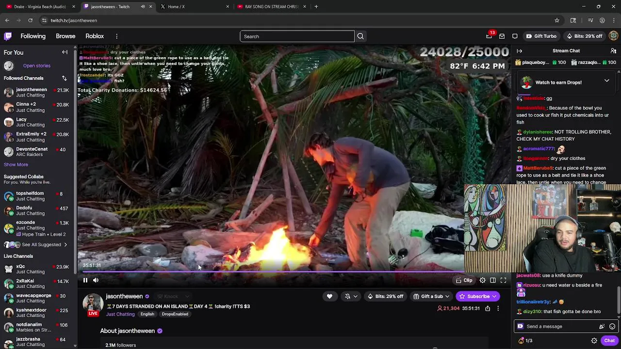Seek along the video progress bar
Viewport: 621px width, 349px height.
274,272
